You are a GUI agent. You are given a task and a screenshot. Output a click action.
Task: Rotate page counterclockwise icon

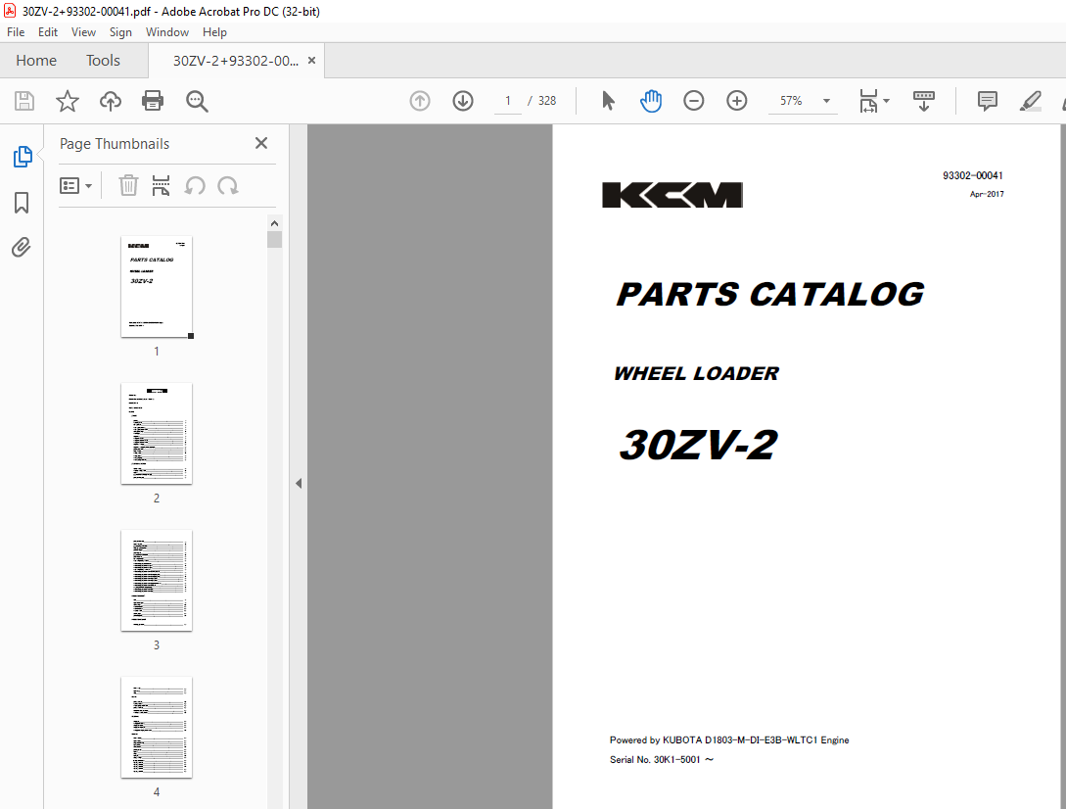tap(195, 185)
